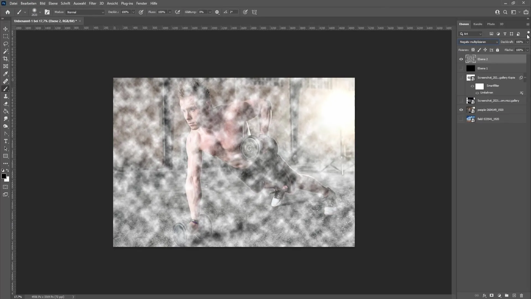This screenshot has width=531, height=299.
Task: Switch to the Kanäle tab
Action: point(478,24)
